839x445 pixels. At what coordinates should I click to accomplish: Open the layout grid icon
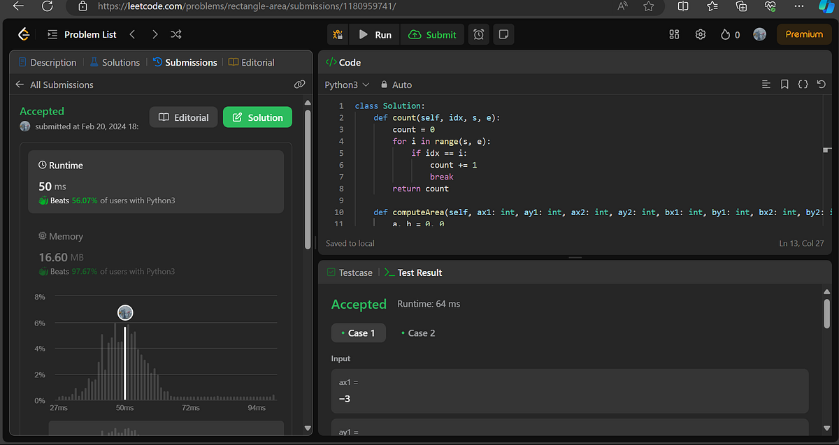click(674, 34)
